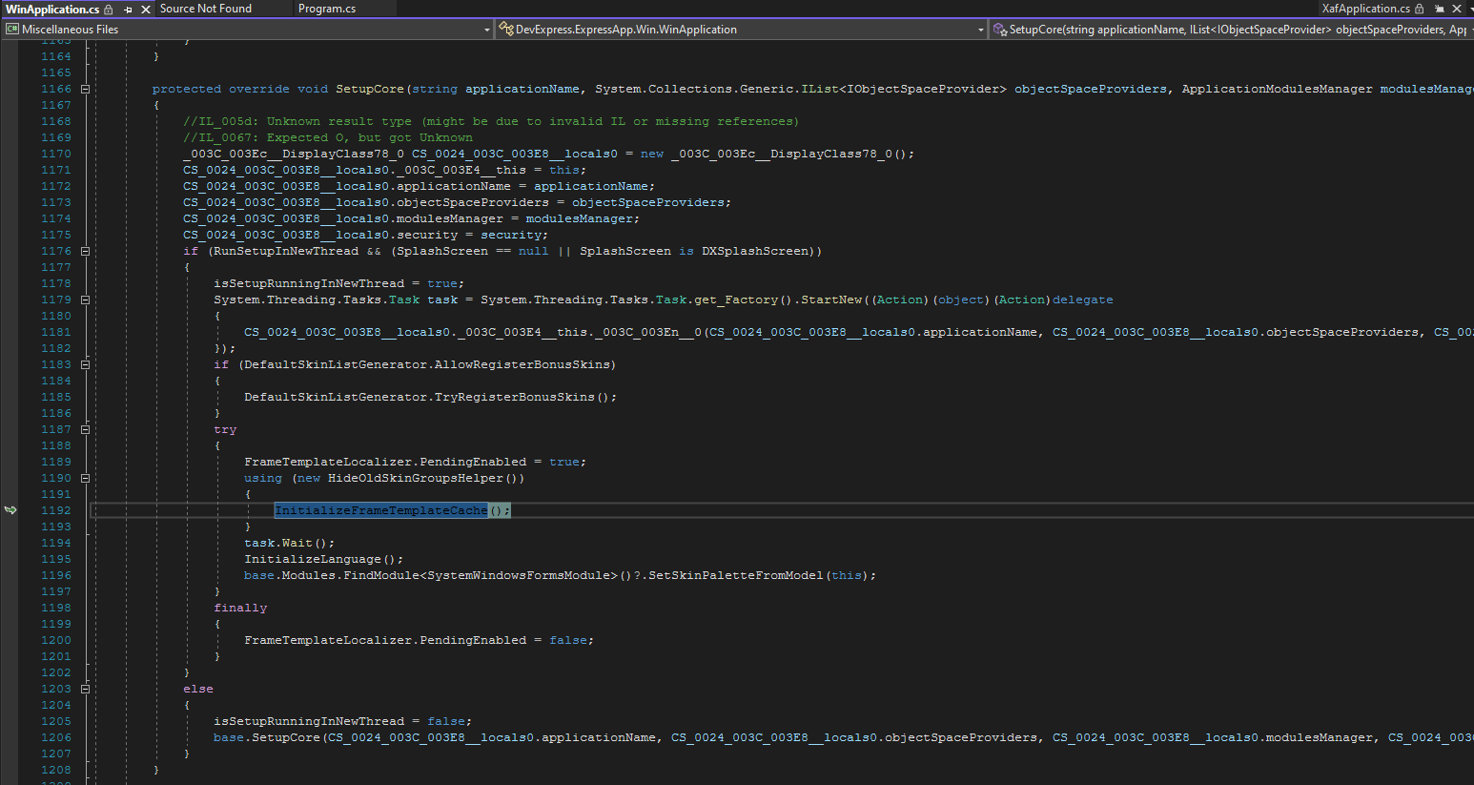Click the task.Wait() statement

coord(290,543)
